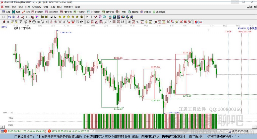The width and height of the screenshot is (257, 139).
Task: Click the infinity loop icon
Action: pos(201,22)
